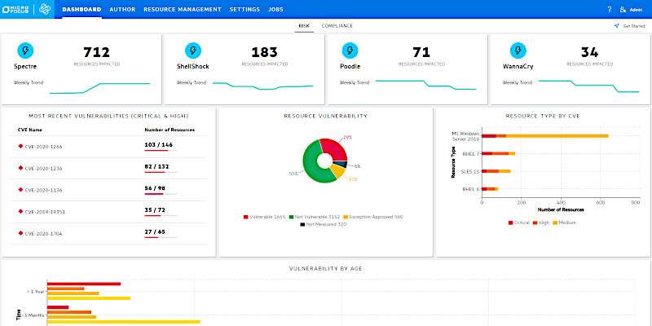Click the MS Windows Server 2016 bar
This screenshot has width=652, height=326.
point(546,136)
